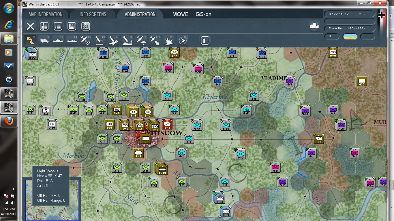Choose the naval transport (F3) ship icon
The width and height of the screenshot is (394, 221).
58,40
